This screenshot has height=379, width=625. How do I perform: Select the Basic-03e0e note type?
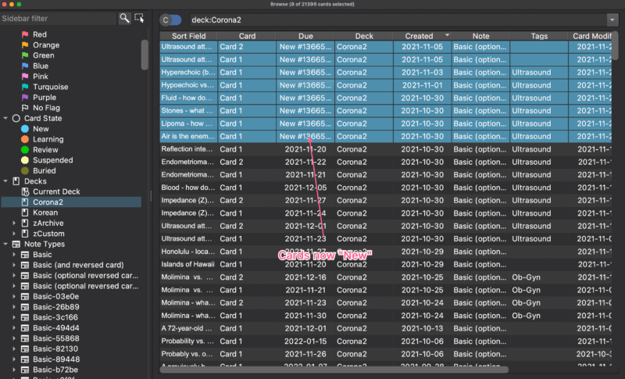click(55, 296)
